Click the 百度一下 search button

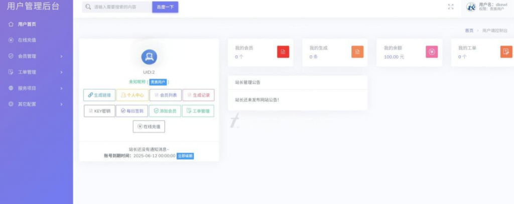click(165, 7)
